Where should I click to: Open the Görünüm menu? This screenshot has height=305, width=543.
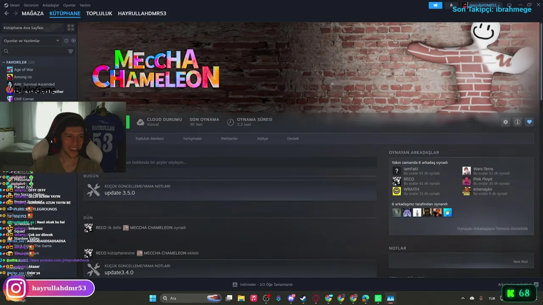pyautogui.click(x=31, y=5)
